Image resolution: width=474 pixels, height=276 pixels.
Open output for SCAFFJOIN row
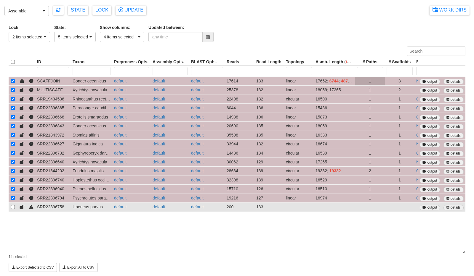point(430,82)
